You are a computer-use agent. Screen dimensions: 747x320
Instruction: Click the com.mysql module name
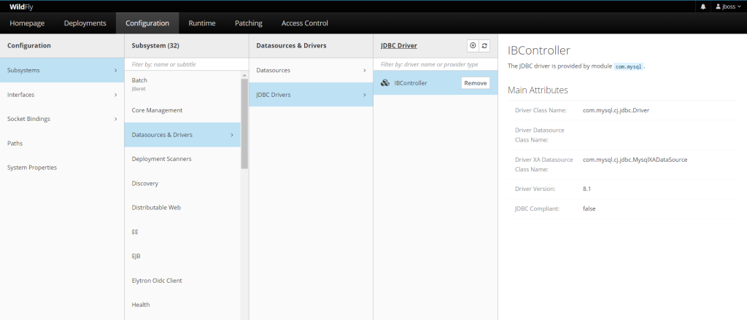click(x=628, y=66)
